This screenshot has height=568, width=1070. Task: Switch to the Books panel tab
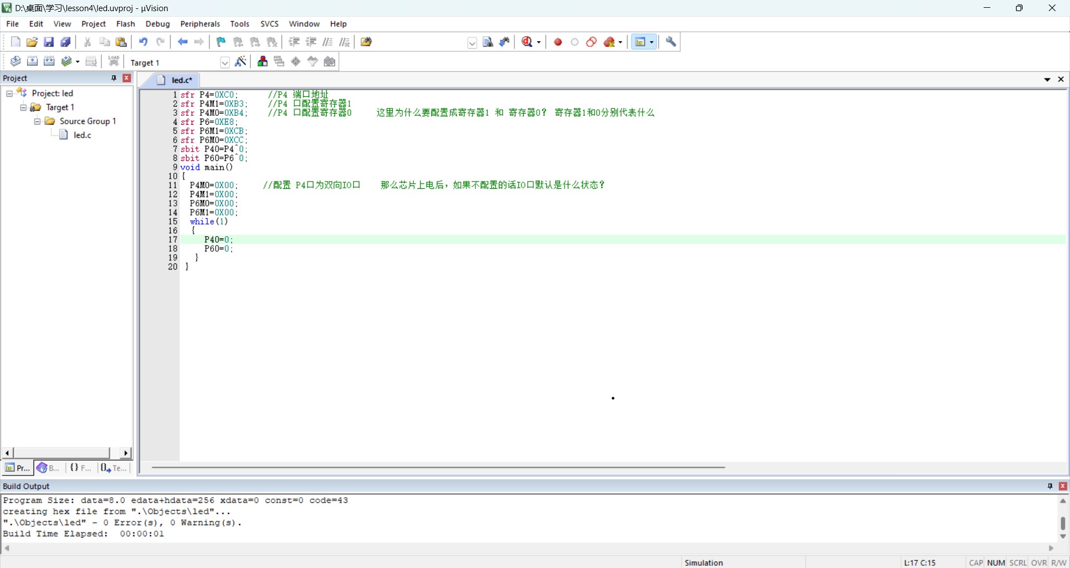(48, 468)
